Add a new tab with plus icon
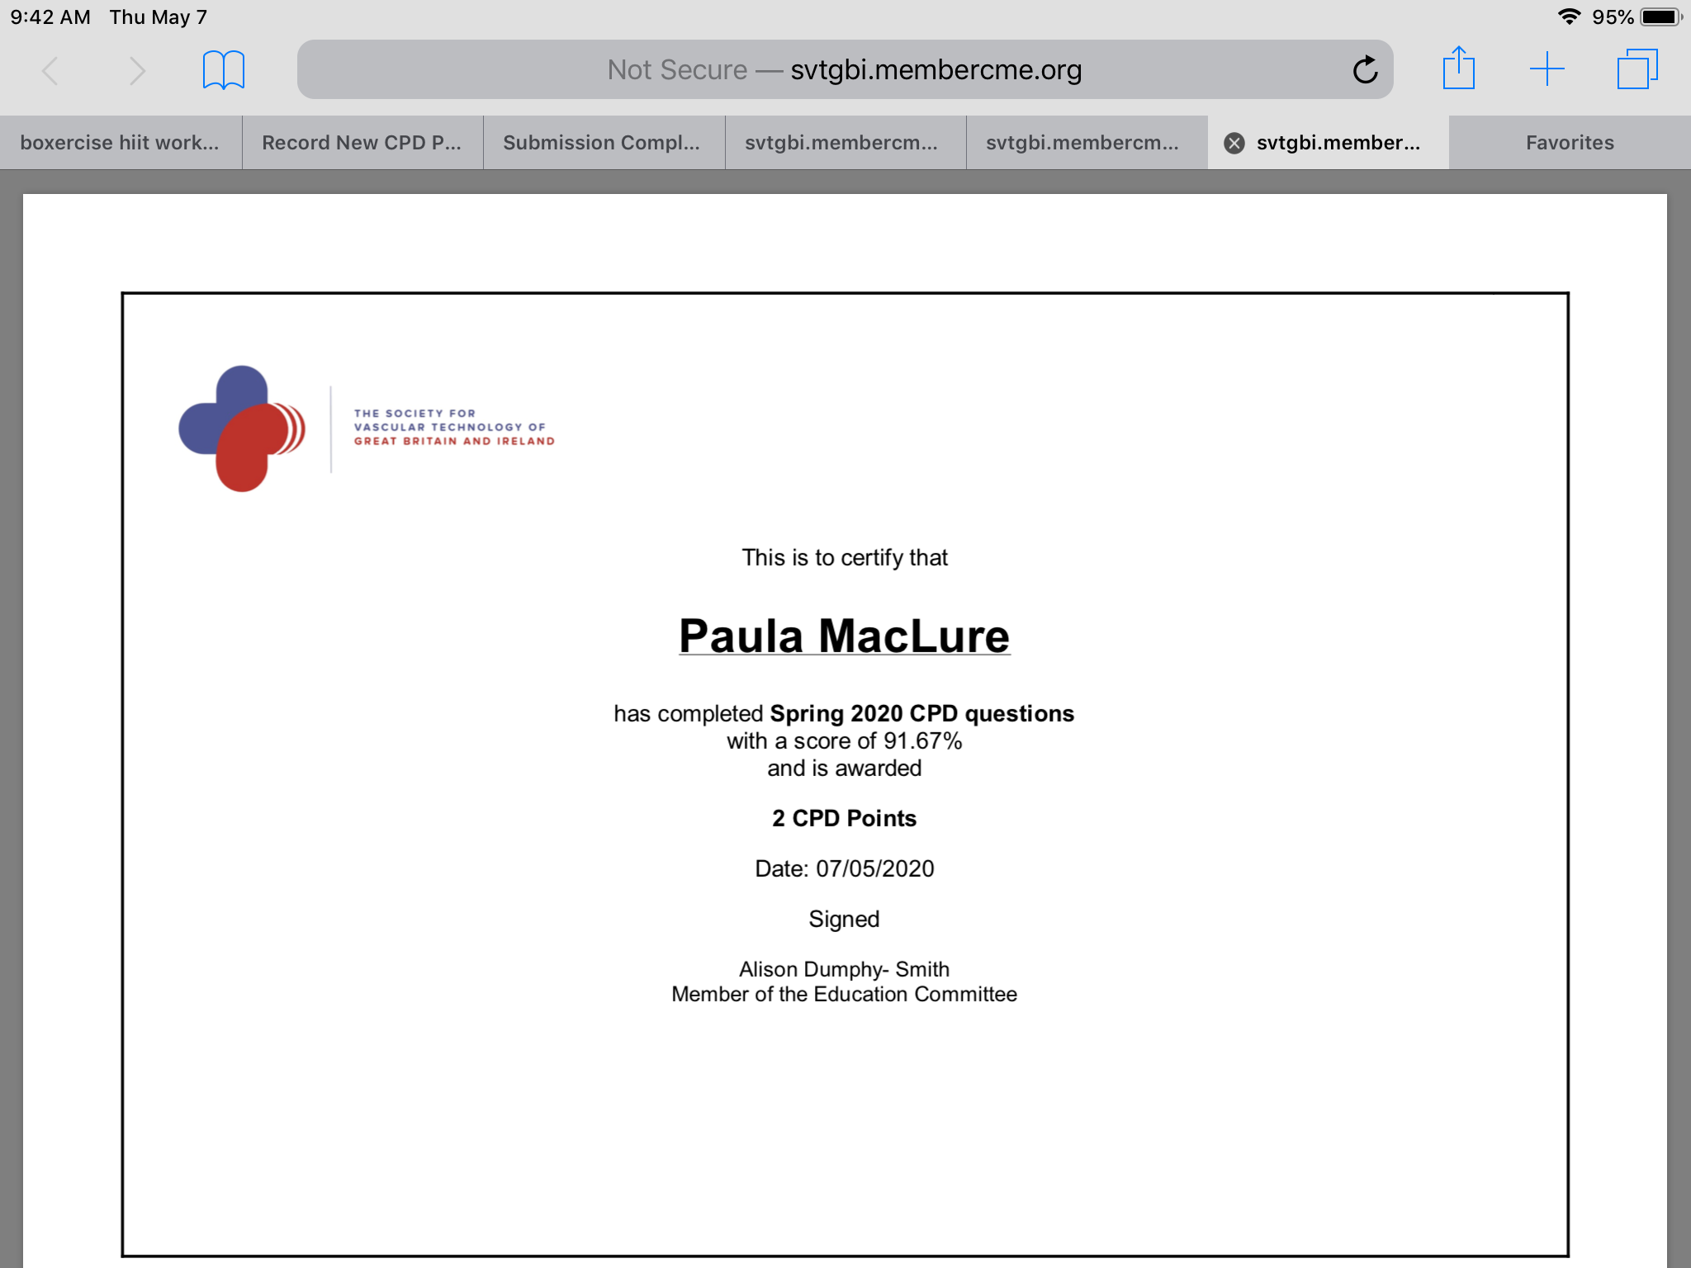This screenshot has height=1268, width=1691. (x=1547, y=69)
